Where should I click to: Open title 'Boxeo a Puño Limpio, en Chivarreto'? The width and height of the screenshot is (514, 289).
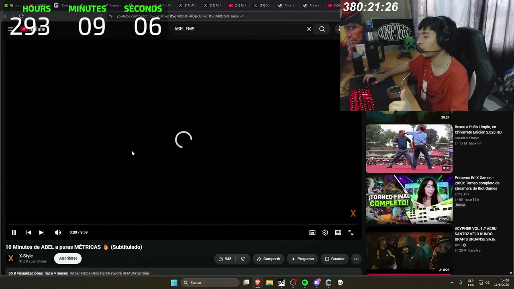click(478, 130)
